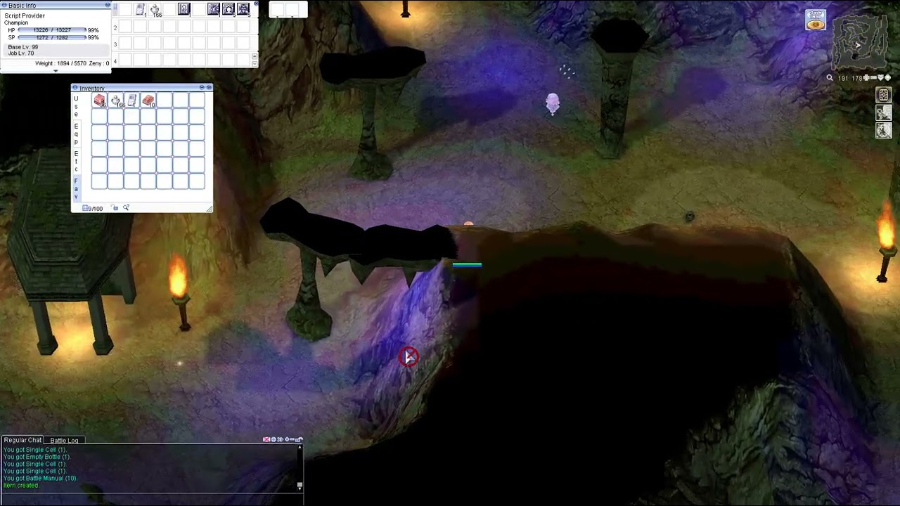Click the "Base Lv. 99" text
This screenshot has height=506, width=900.
click(x=23, y=47)
